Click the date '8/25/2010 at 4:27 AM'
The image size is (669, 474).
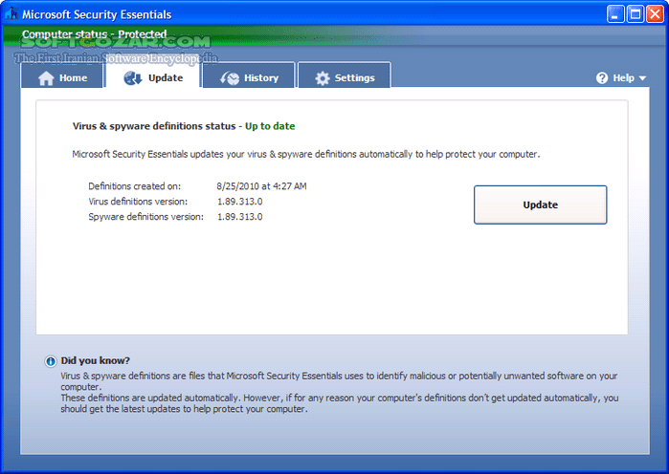click(x=261, y=186)
